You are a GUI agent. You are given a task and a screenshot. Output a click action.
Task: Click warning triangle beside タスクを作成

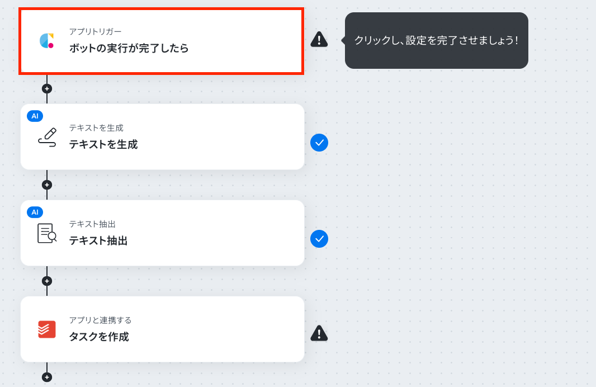tap(319, 333)
